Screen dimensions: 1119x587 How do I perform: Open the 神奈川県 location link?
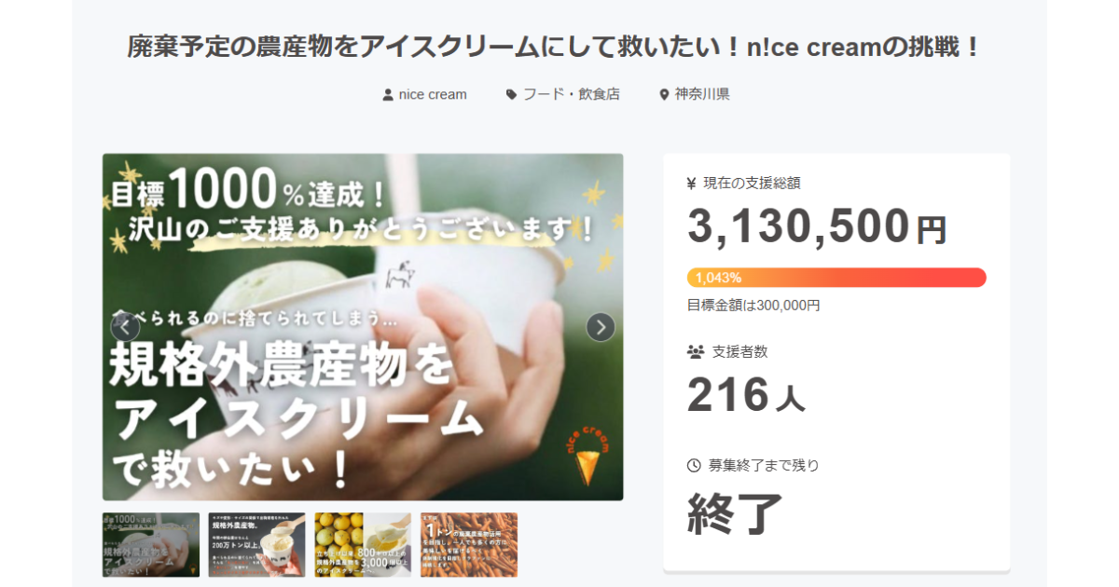pyautogui.click(x=702, y=95)
